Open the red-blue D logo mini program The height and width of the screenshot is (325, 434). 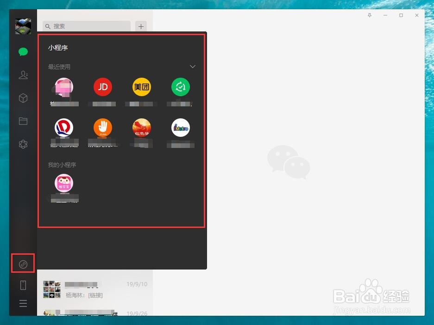coord(64,128)
